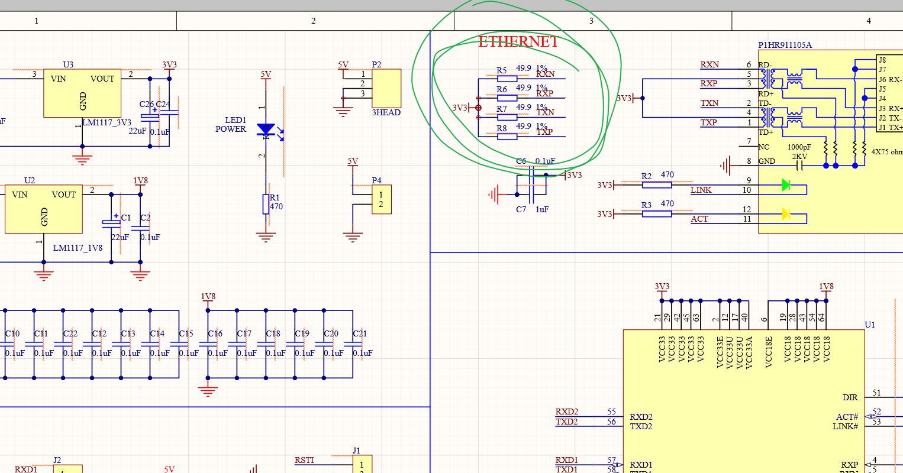Click the TXD2 net label at pin 56

click(x=567, y=422)
